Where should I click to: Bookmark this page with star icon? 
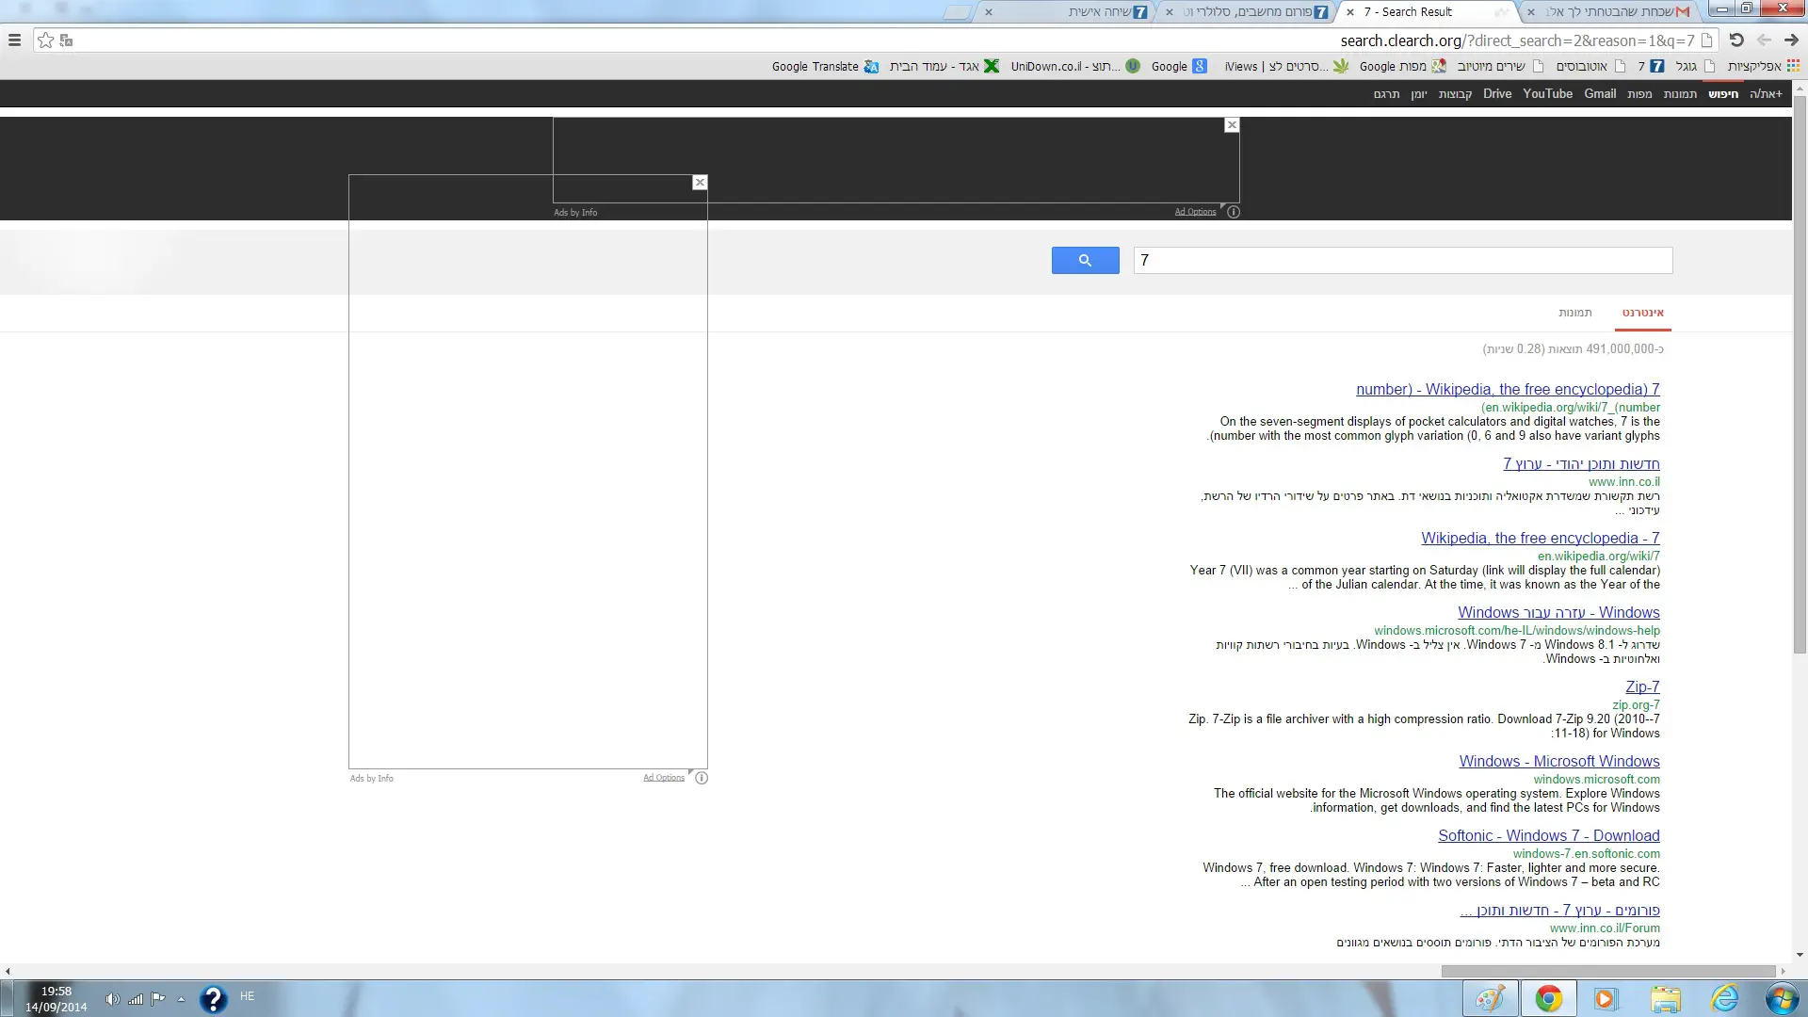click(45, 40)
